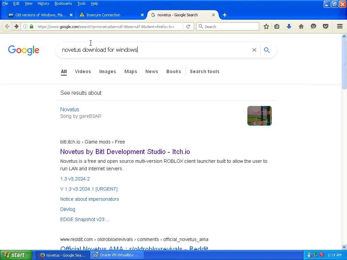Screen dimensions: 347x260
Task: Switch to the Insecure Connection tab
Action: click(103, 15)
